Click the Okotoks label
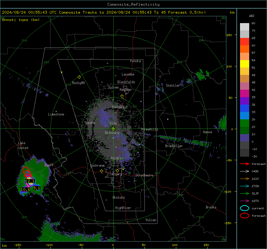This screenshot has height=249, width=267. (x=119, y=197)
